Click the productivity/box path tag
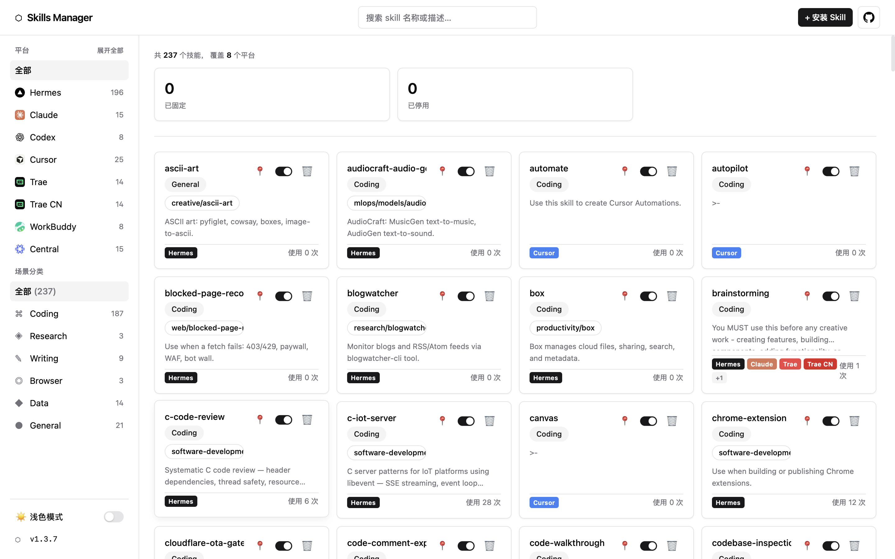This screenshot has width=895, height=559. click(x=565, y=328)
